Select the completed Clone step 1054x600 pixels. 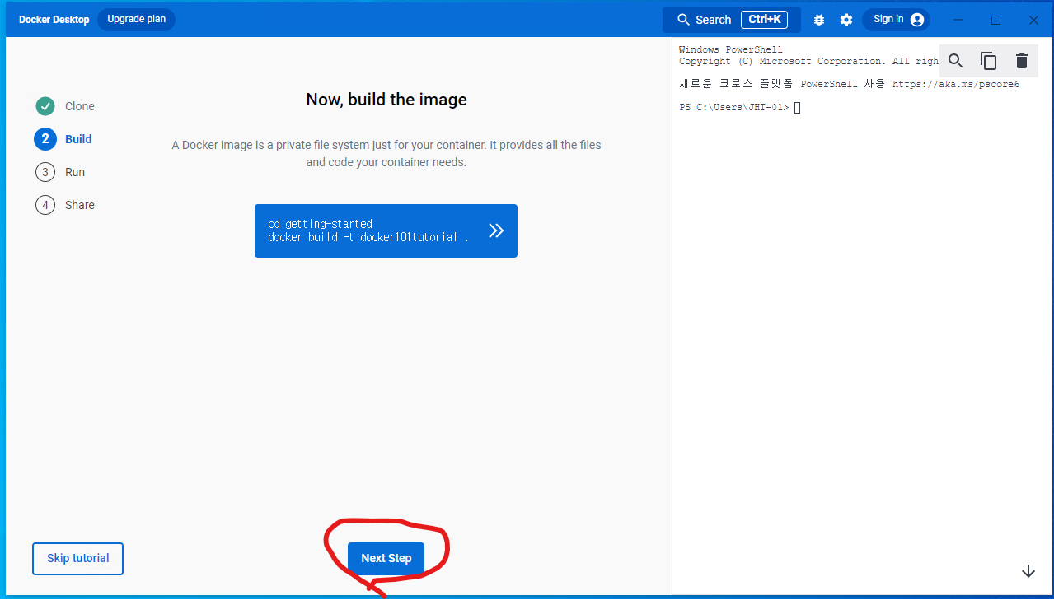65,106
